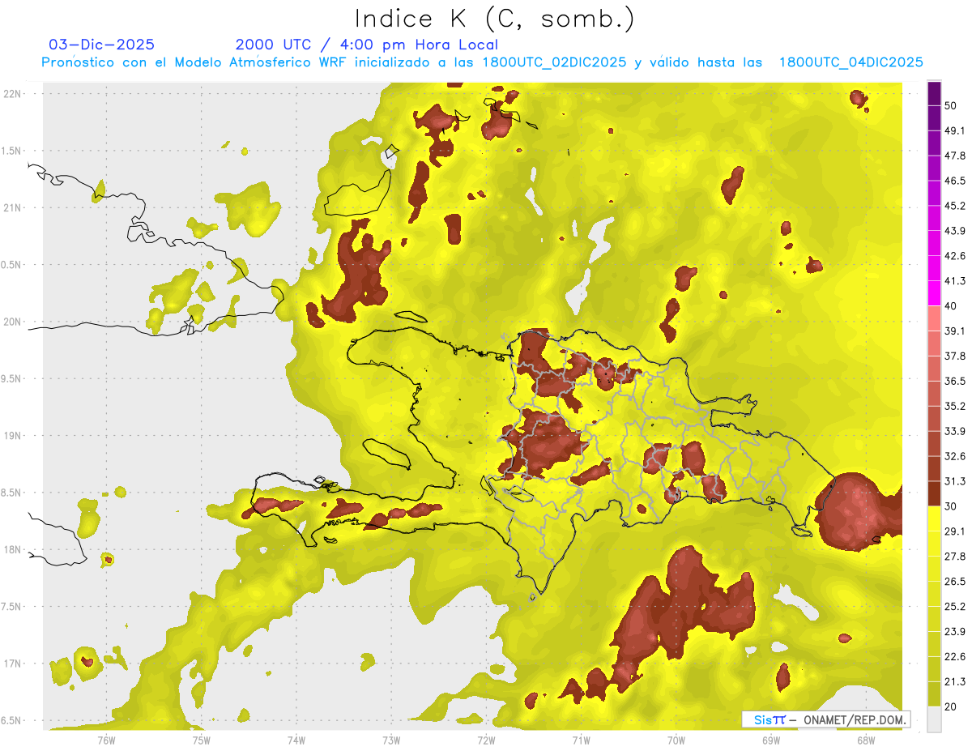The image size is (972, 751).
Task: Click the legend value "40"
Action: pyautogui.click(x=951, y=305)
